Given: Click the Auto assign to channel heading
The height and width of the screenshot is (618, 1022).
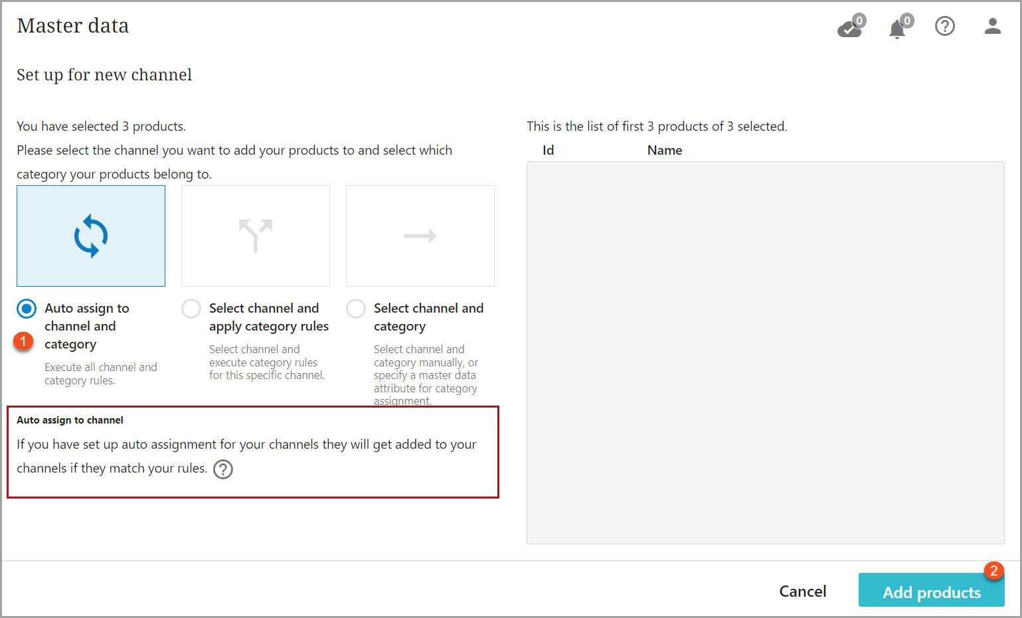Looking at the screenshot, I should click(x=70, y=420).
